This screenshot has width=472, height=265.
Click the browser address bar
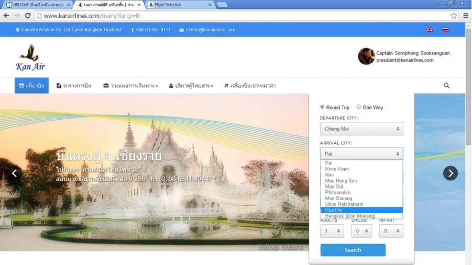pyautogui.click(x=236, y=16)
